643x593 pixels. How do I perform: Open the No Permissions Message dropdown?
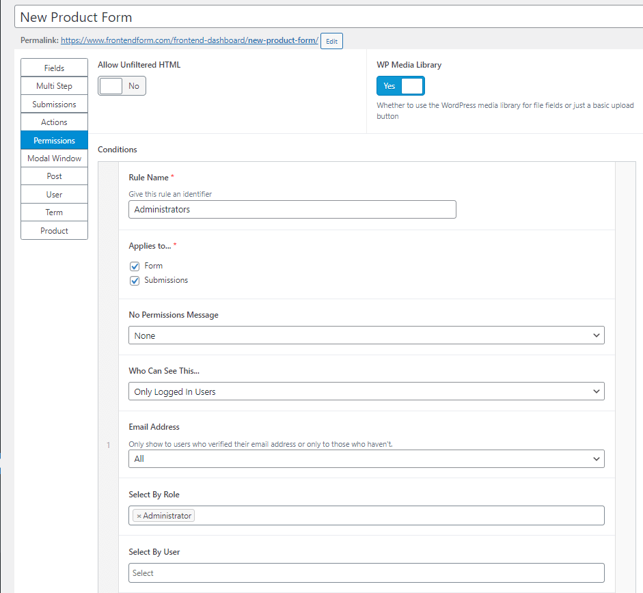[366, 335]
